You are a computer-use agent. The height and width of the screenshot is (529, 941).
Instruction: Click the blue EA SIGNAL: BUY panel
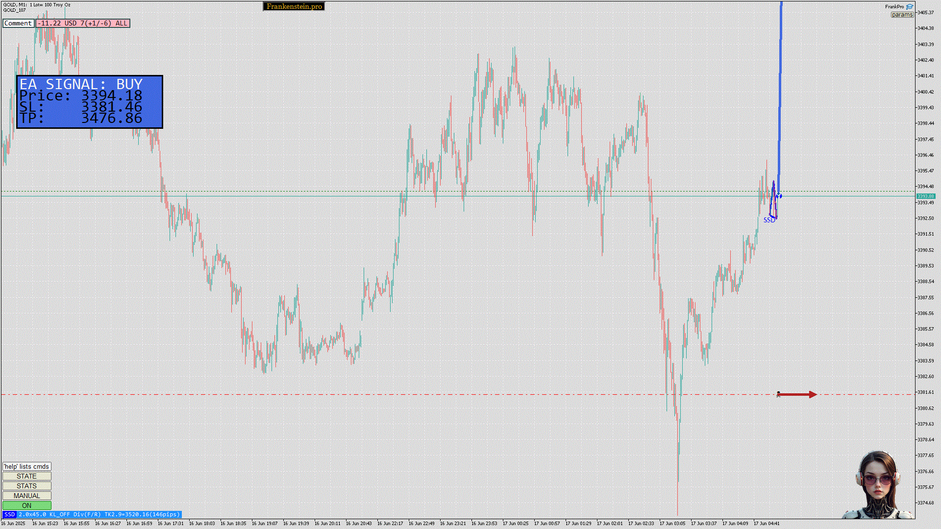90,102
